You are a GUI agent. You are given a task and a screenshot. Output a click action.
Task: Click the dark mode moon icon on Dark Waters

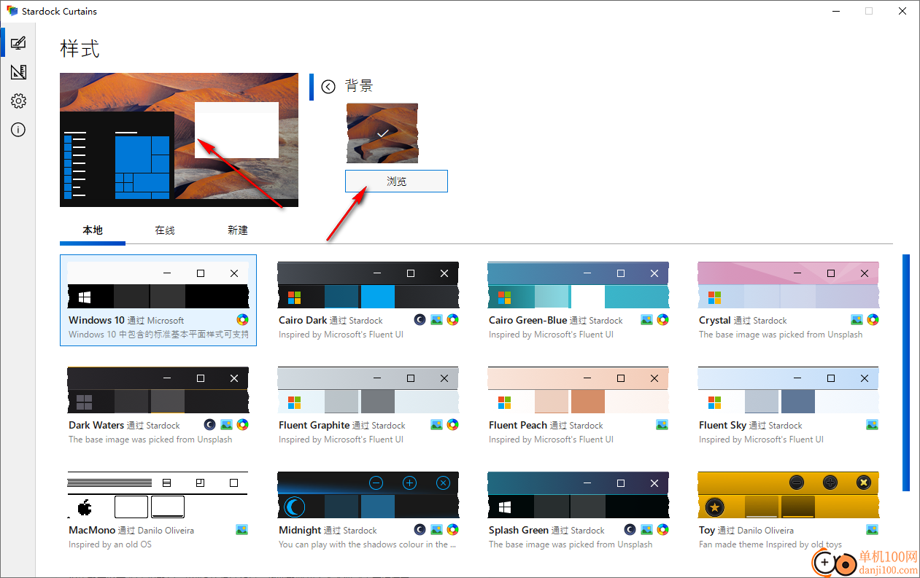[209, 424]
